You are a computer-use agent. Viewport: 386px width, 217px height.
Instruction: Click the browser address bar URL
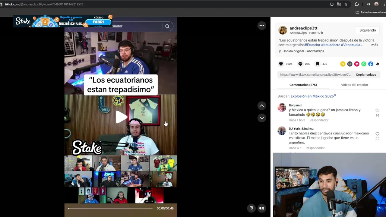(44, 4)
